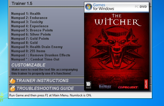Select Numpad 3: Toxicity entry

point(27,22)
